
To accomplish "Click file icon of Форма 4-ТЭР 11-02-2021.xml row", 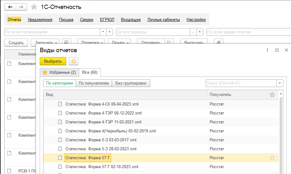I will click(x=60, y=122).
